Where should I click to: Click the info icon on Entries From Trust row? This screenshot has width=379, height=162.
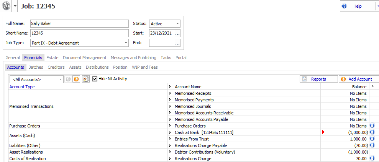click(x=372, y=139)
